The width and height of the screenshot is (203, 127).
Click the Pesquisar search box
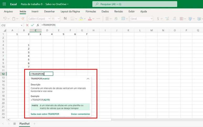(x=135, y=4)
